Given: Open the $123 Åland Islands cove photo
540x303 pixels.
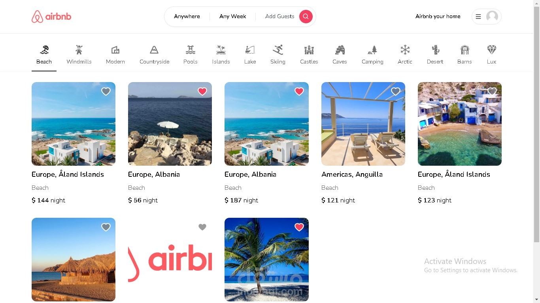Looking at the screenshot, I should coord(460,124).
